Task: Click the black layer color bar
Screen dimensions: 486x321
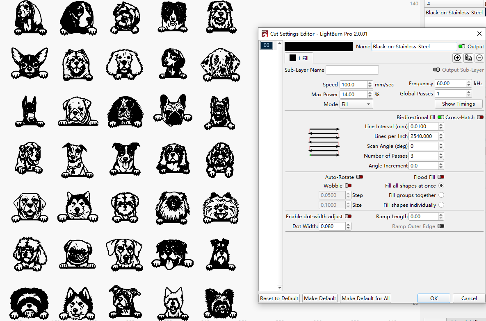Action: click(x=318, y=47)
